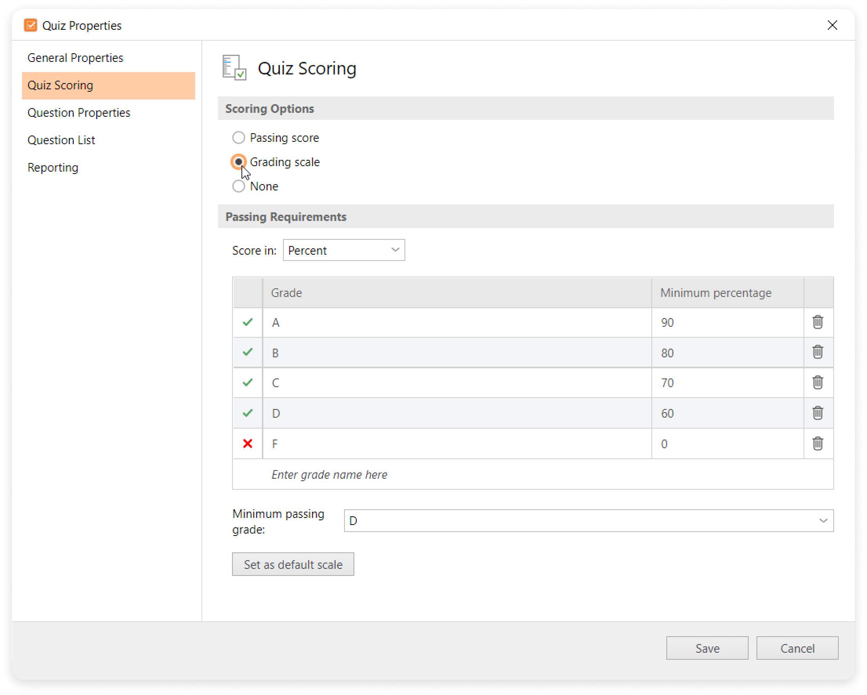
Task: Switch to the General Properties tab
Action: (76, 57)
